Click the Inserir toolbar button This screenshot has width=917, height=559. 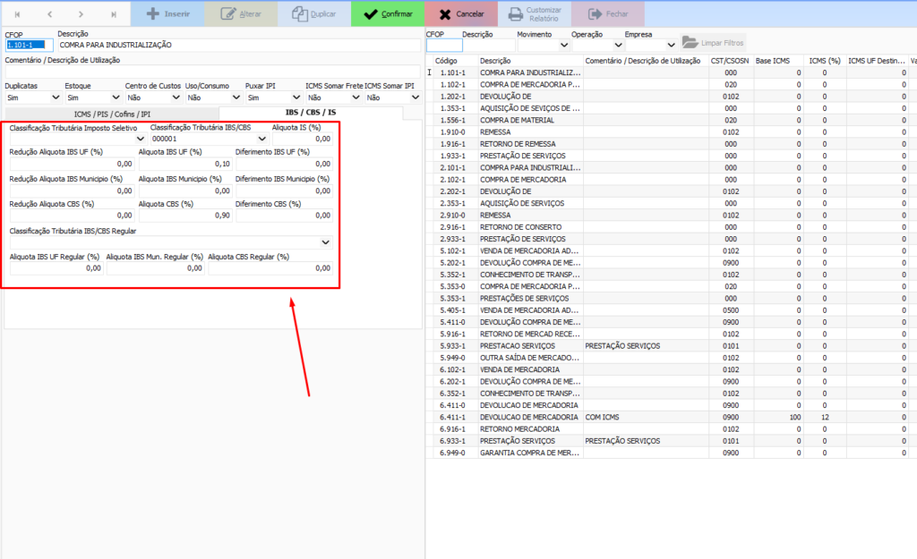point(167,14)
